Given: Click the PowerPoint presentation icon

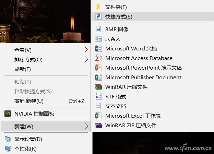Looking at the screenshot, I should tap(98, 68).
